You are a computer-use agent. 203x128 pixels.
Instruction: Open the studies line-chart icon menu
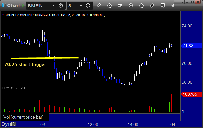109,6
